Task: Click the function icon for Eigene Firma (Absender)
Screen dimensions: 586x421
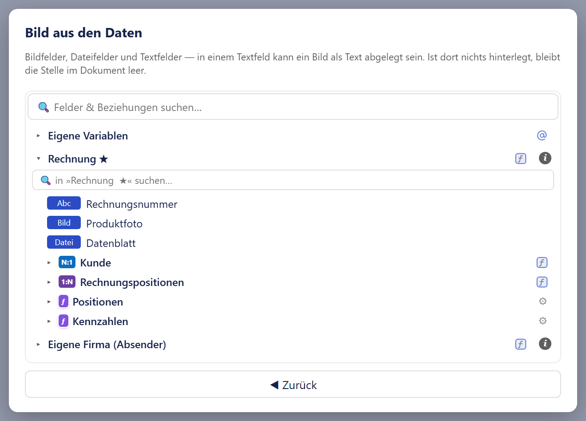Action: [521, 344]
